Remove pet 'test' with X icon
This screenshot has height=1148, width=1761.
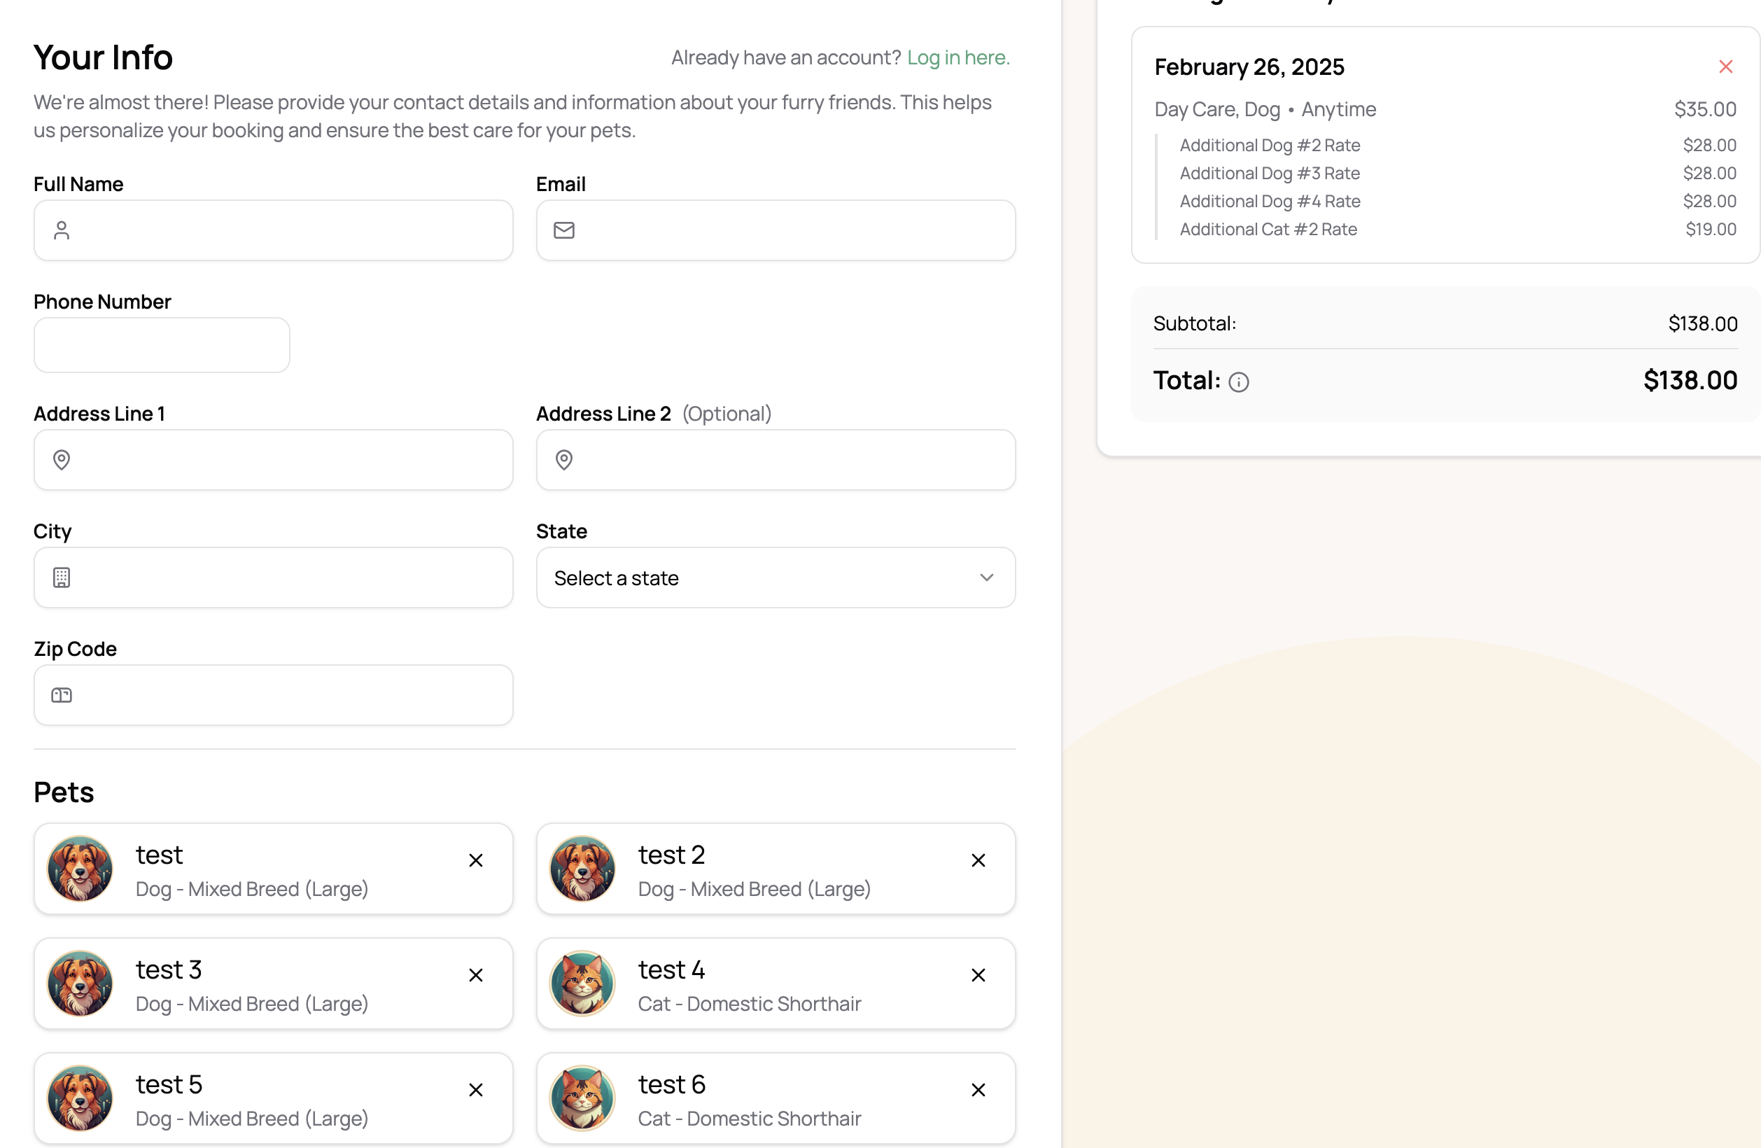pyautogui.click(x=476, y=860)
